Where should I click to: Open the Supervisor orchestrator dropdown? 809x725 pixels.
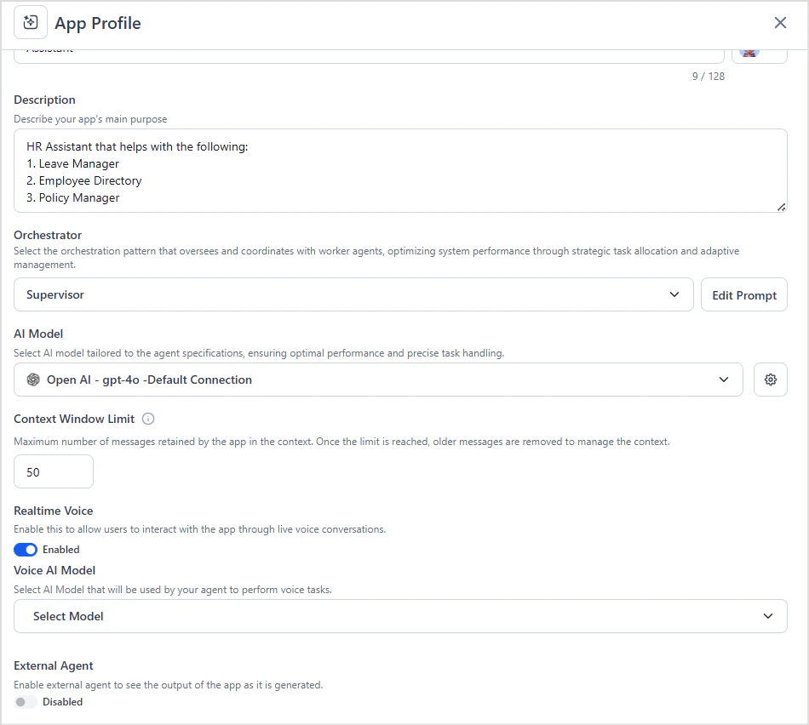tap(353, 294)
